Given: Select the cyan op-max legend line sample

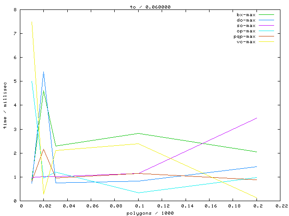Looking at the screenshot, I should [266, 31].
